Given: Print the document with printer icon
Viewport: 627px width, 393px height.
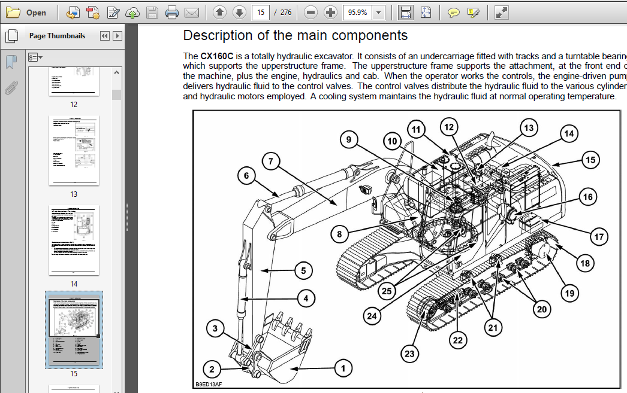Looking at the screenshot, I should [172, 13].
